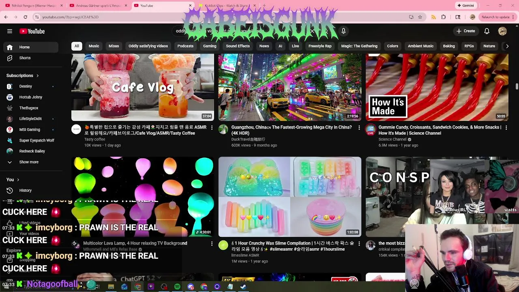This screenshot has width=519, height=292.
Task: Open more options for the Gummie Candy video
Action: pos(506,127)
